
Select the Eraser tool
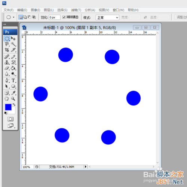point(7,68)
